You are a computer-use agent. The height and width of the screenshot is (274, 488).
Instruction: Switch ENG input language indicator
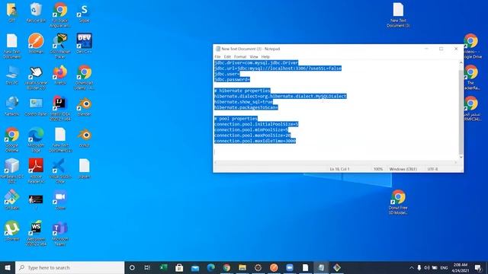444,267
